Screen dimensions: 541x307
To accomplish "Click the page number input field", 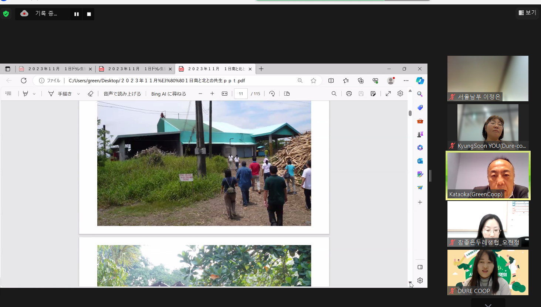I will [x=241, y=94].
